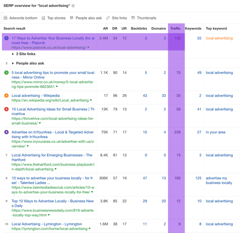The width and height of the screenshot is (242, 233).
Task: Click backlinks count 47 for Talented Ladies
Action: 144,178
